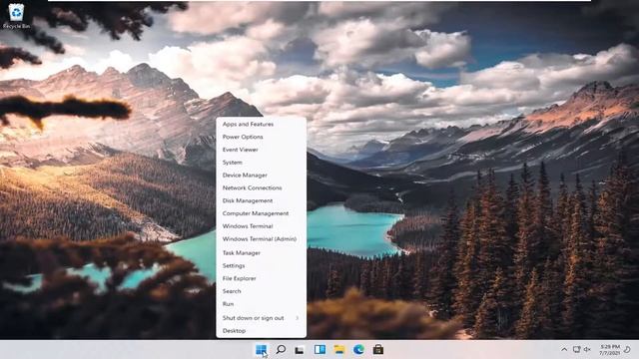Open Microsoft Store from taskbar

click(378, 350)
